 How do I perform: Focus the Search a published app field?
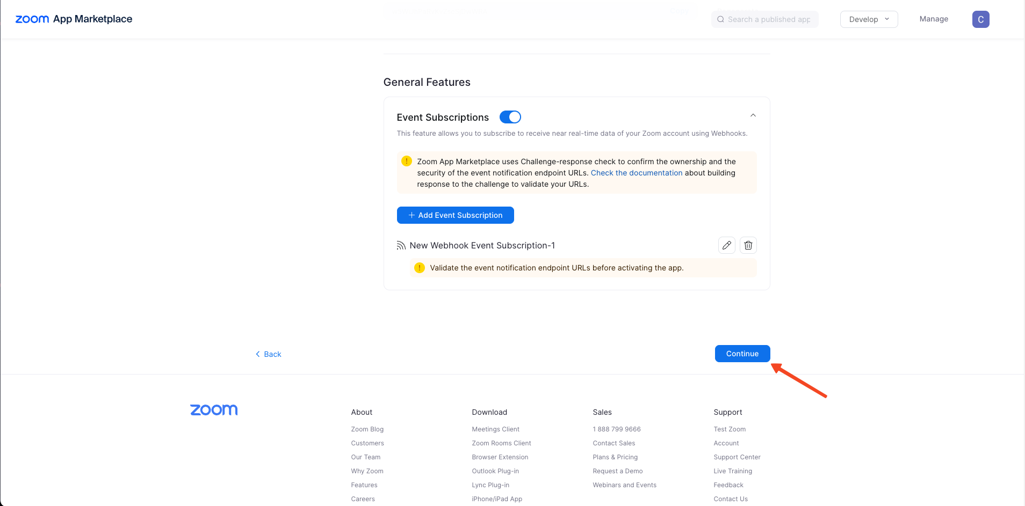(764, 19)
